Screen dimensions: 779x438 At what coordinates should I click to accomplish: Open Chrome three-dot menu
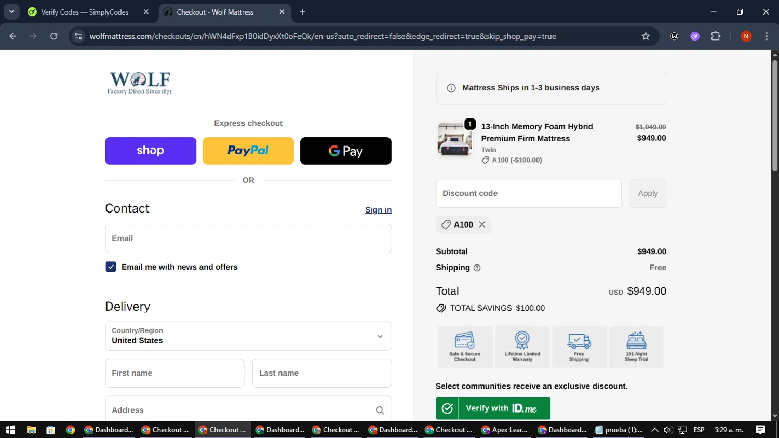pyautogui.click(x=767, y=36)
